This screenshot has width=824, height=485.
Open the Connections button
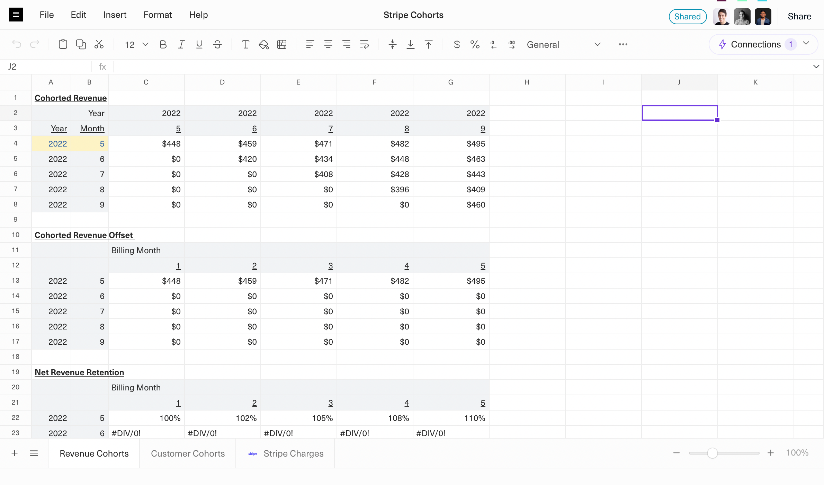(755, 44)
